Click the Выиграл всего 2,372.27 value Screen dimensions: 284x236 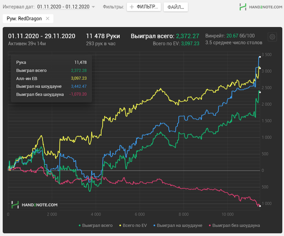pyautogui.click(x=187, y=36)
